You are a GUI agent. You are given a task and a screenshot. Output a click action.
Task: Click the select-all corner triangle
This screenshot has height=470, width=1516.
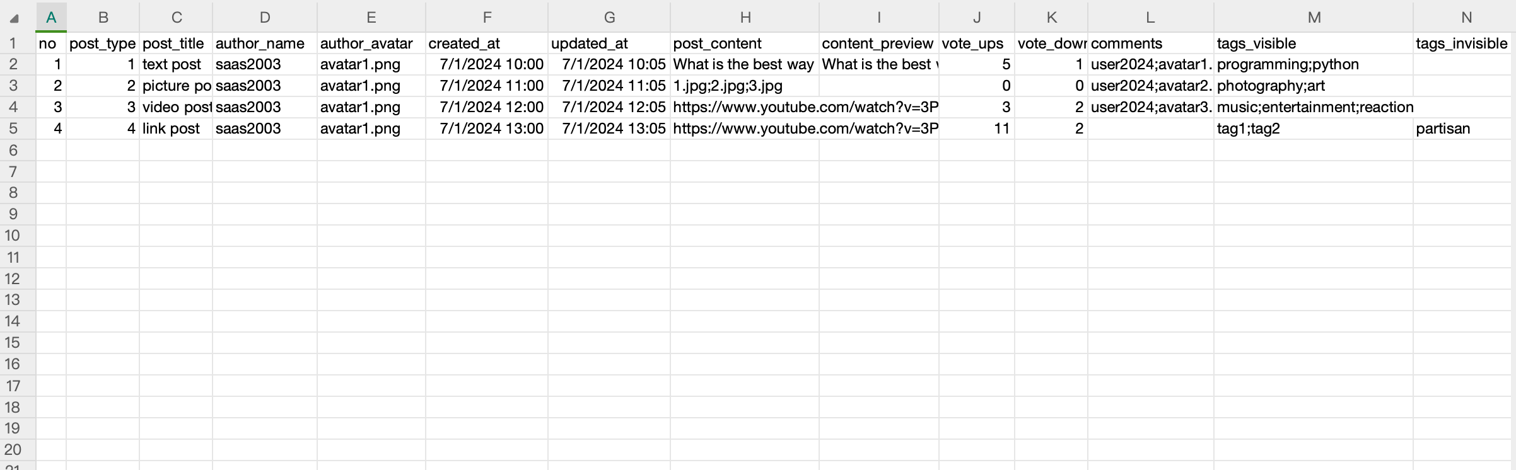point(15,18)
